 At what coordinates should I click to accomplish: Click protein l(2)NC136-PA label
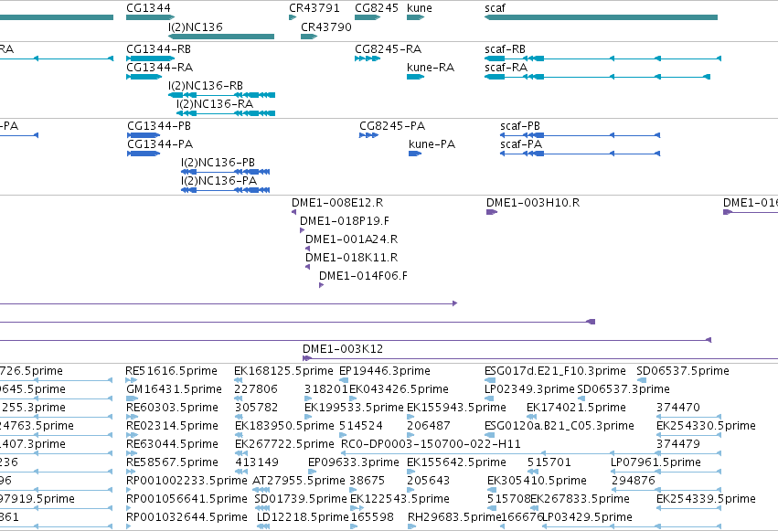218,181
